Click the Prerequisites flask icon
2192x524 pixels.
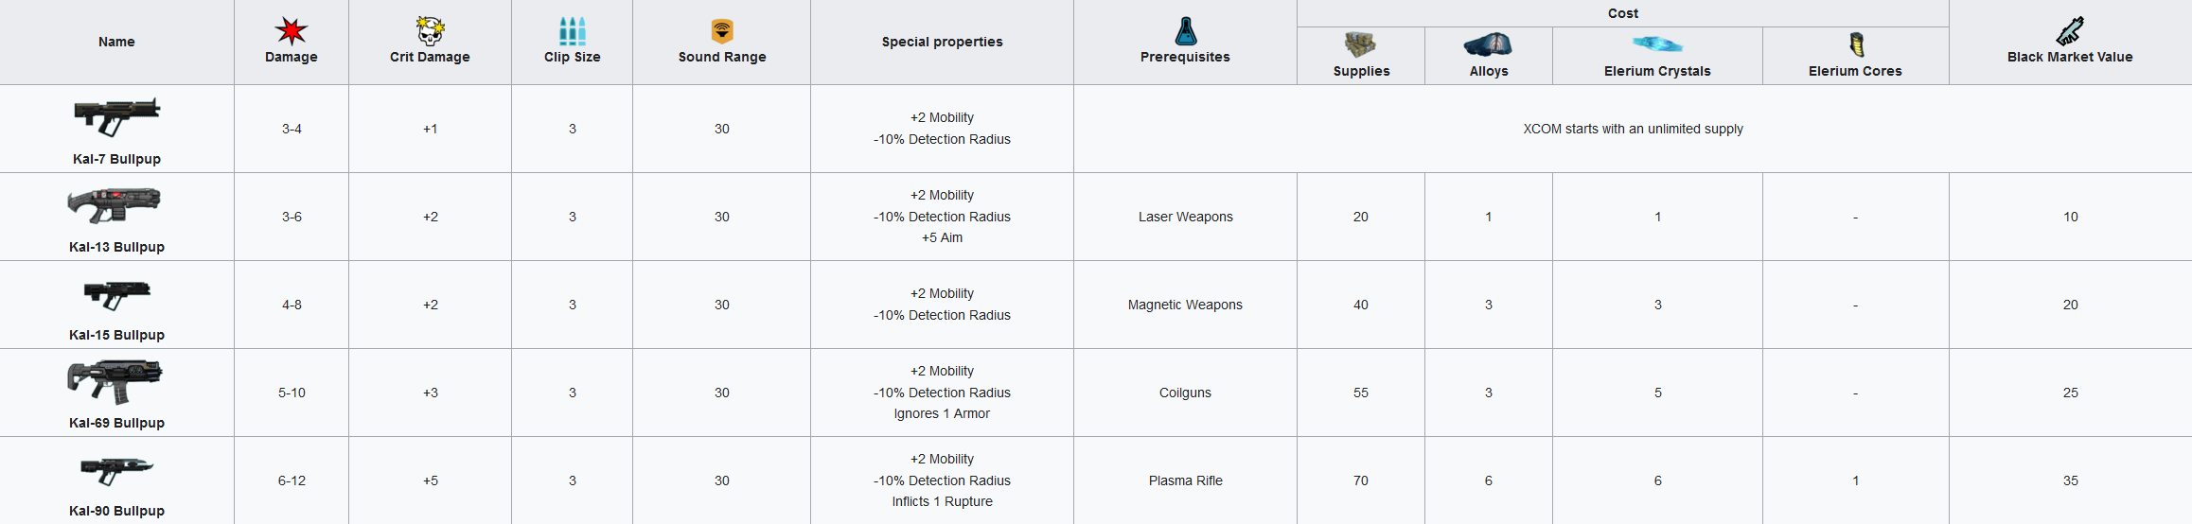click(x=1185, y=31)
